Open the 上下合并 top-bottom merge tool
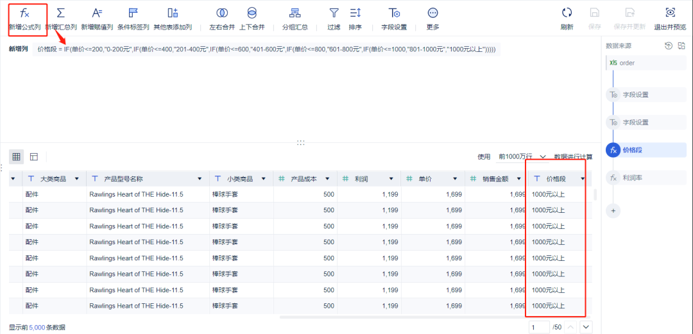The width and height of the screenshot is (693, 334). tap(252, 20)
